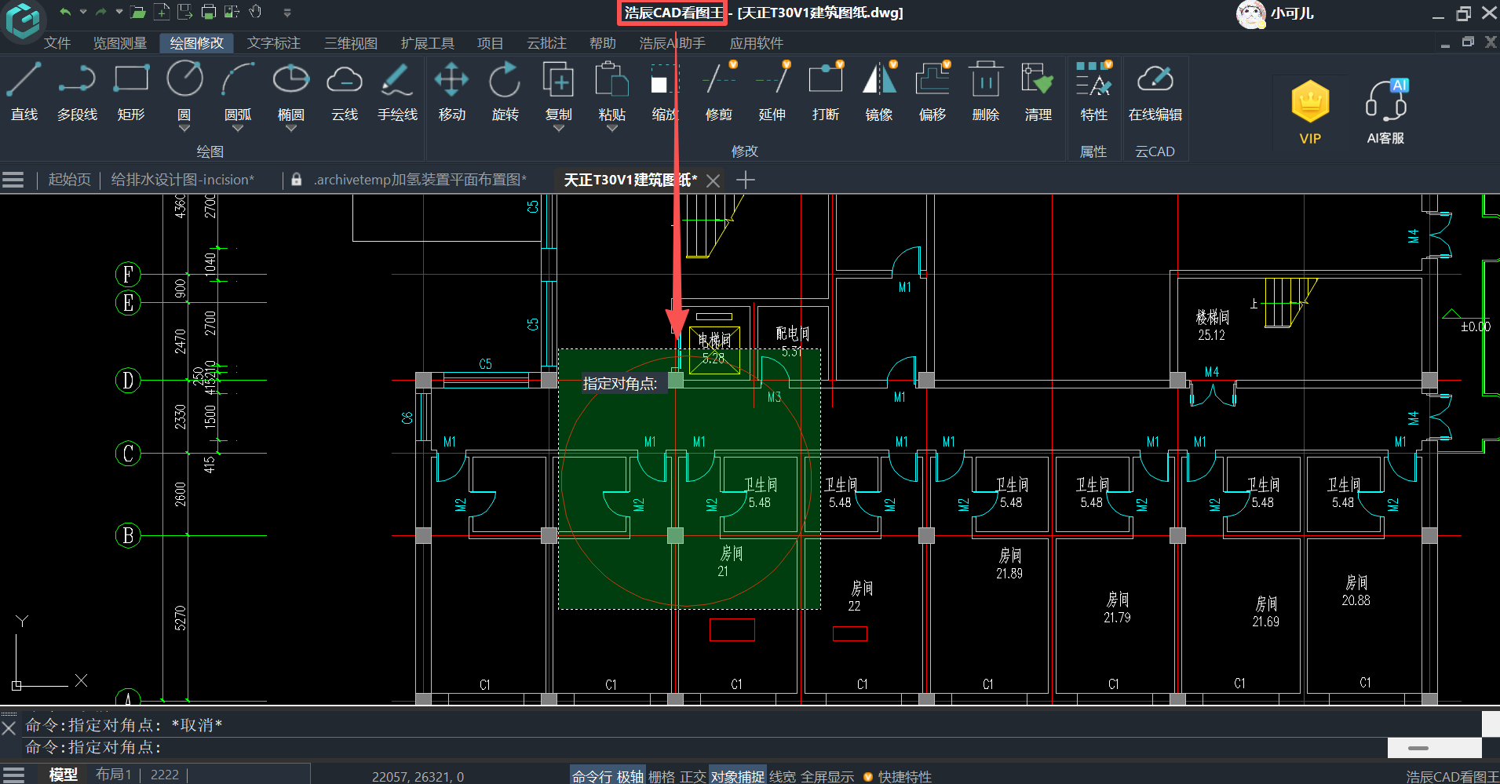1500x784 pixels.
Task: Select the 多段线 polyline tool
Action: pyautogui.click(x=77, y=92)
